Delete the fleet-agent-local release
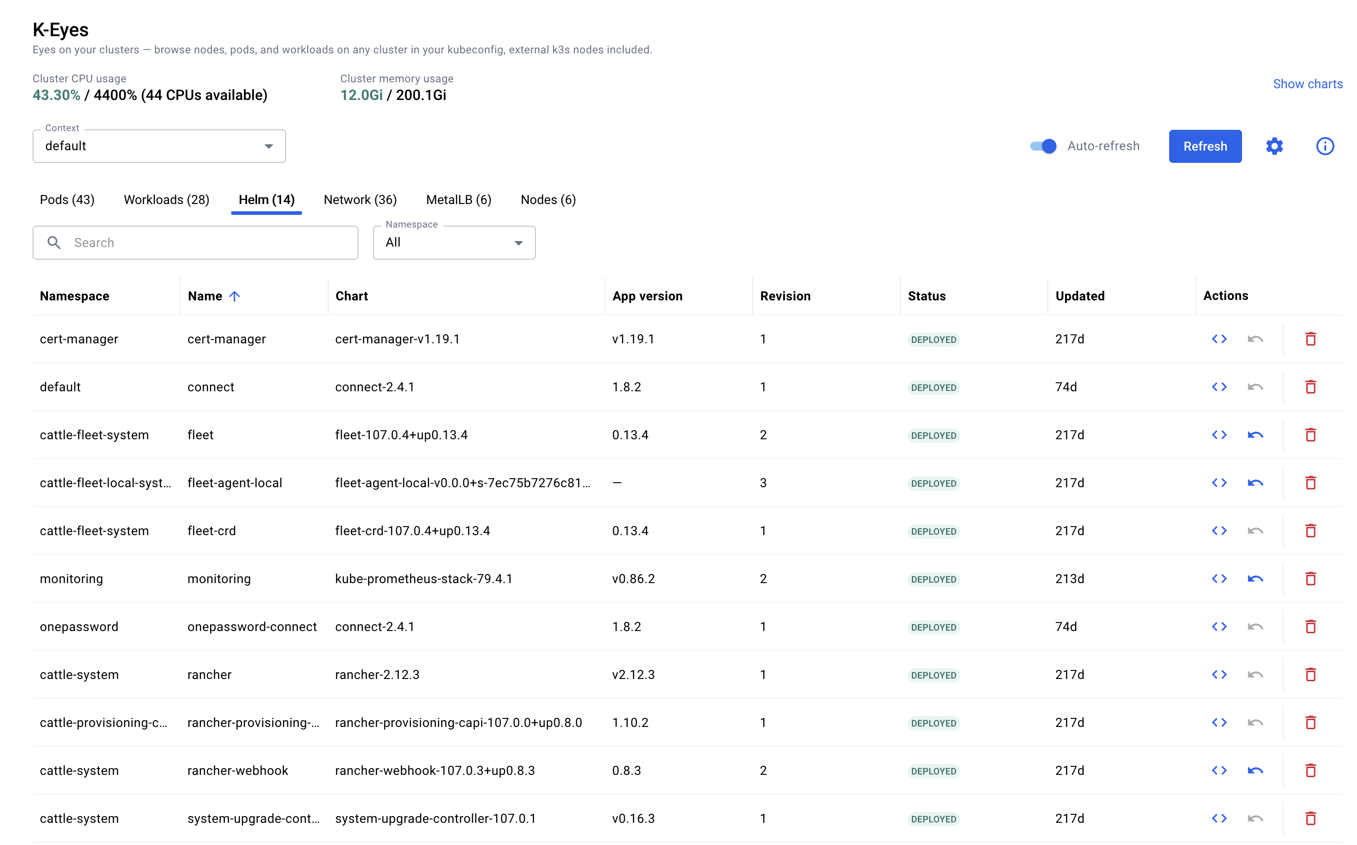This screenshot has height=845, width=1357. [x=1310, y=483]
